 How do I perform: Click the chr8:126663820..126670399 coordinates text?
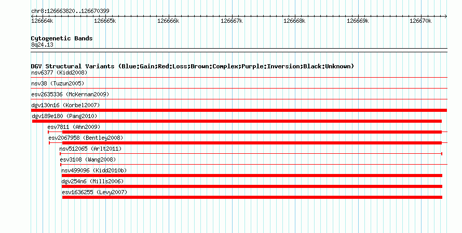[70, 11]
